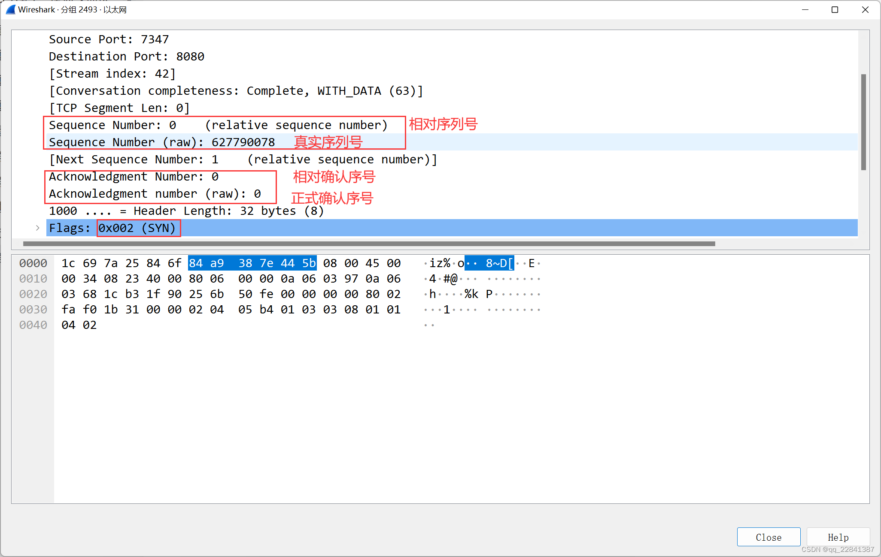881x557 pixels.
Task: Click the hex offset 0030 label
Action: [x=33, y=310]
